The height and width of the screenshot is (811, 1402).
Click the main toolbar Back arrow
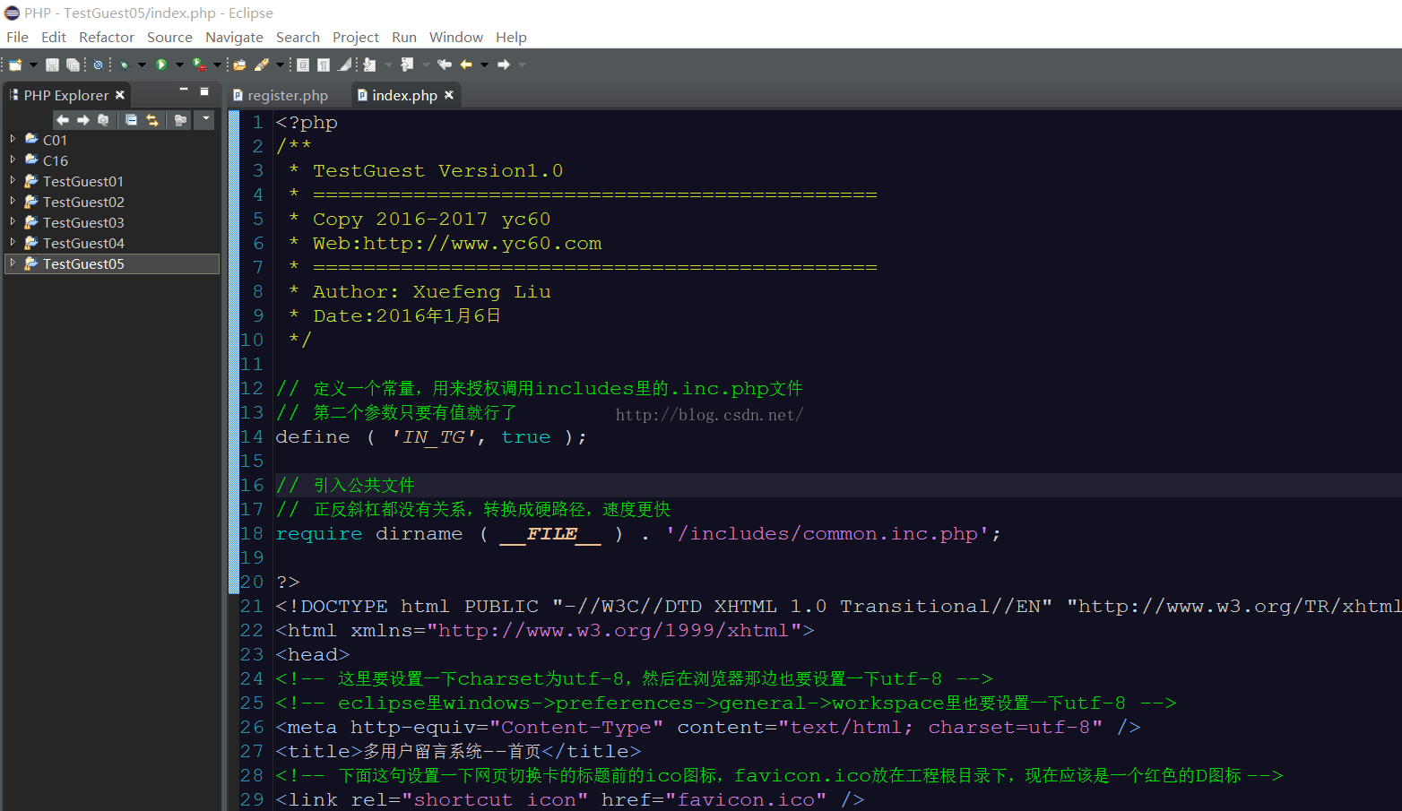tap(466, 65)
